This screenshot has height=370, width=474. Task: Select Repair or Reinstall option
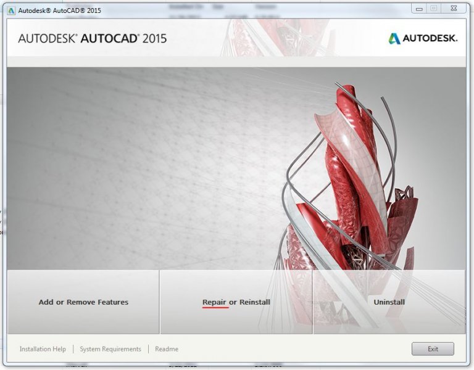[236, 302]
